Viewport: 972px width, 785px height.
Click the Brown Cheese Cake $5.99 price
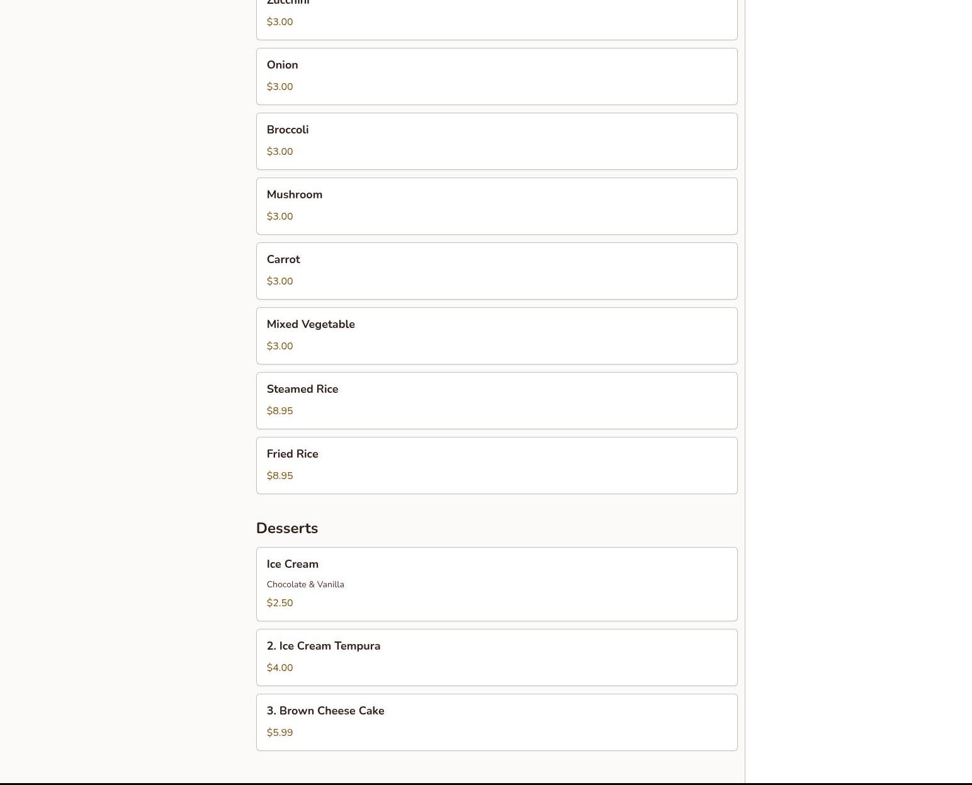click(x=280, y=733)
